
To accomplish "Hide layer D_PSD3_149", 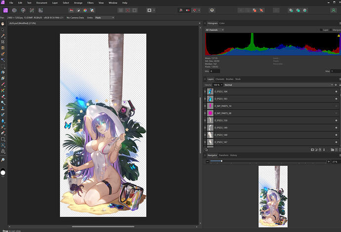I will [336, 128].
